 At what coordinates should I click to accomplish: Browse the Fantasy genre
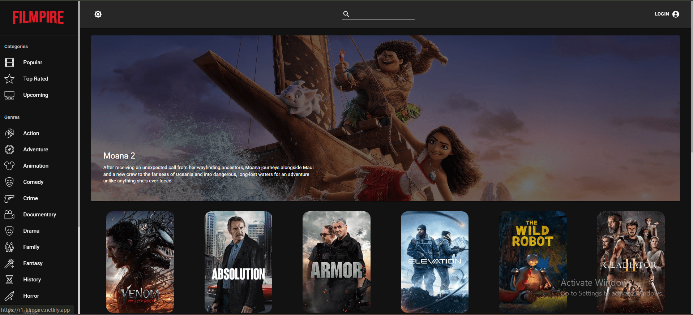[x=39, y=263]
